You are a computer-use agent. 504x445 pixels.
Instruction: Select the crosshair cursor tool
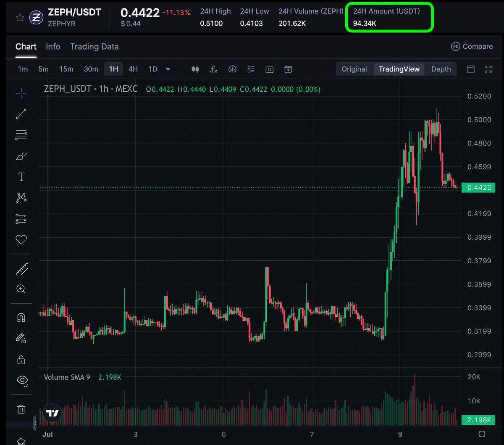point(21,93)
